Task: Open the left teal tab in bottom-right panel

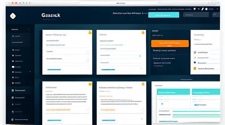Action: (173, 92)
